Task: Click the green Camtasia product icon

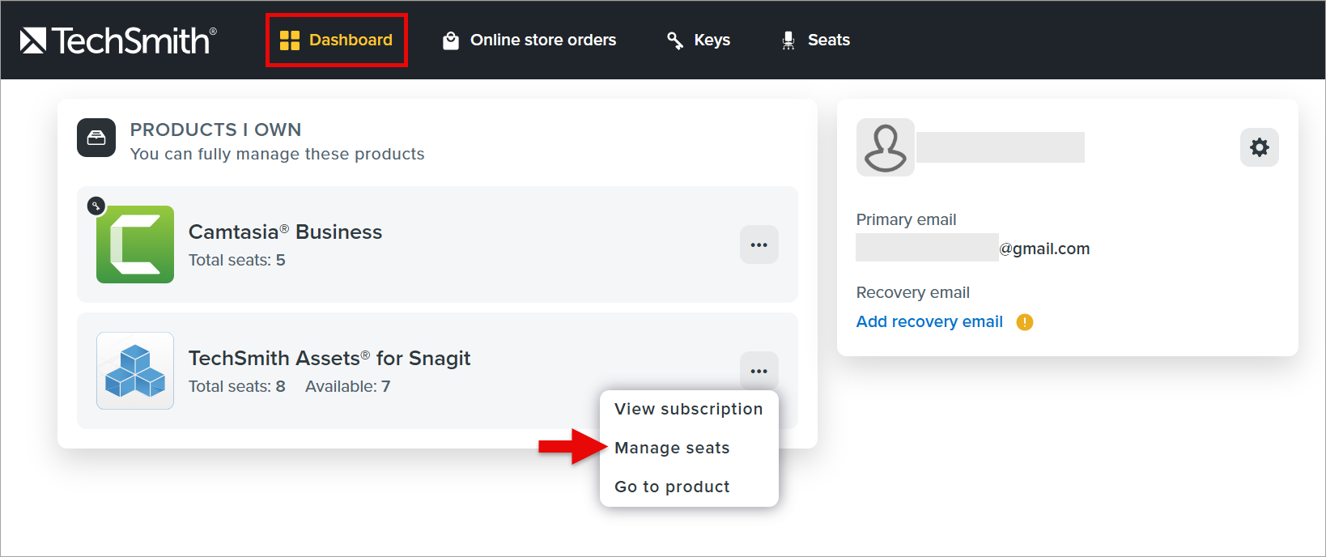Action: click(135, 244)
